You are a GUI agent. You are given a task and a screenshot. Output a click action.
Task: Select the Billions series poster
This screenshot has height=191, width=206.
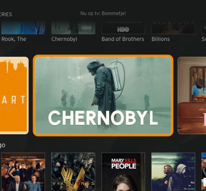pyautogui.click(x=173, y=27)
